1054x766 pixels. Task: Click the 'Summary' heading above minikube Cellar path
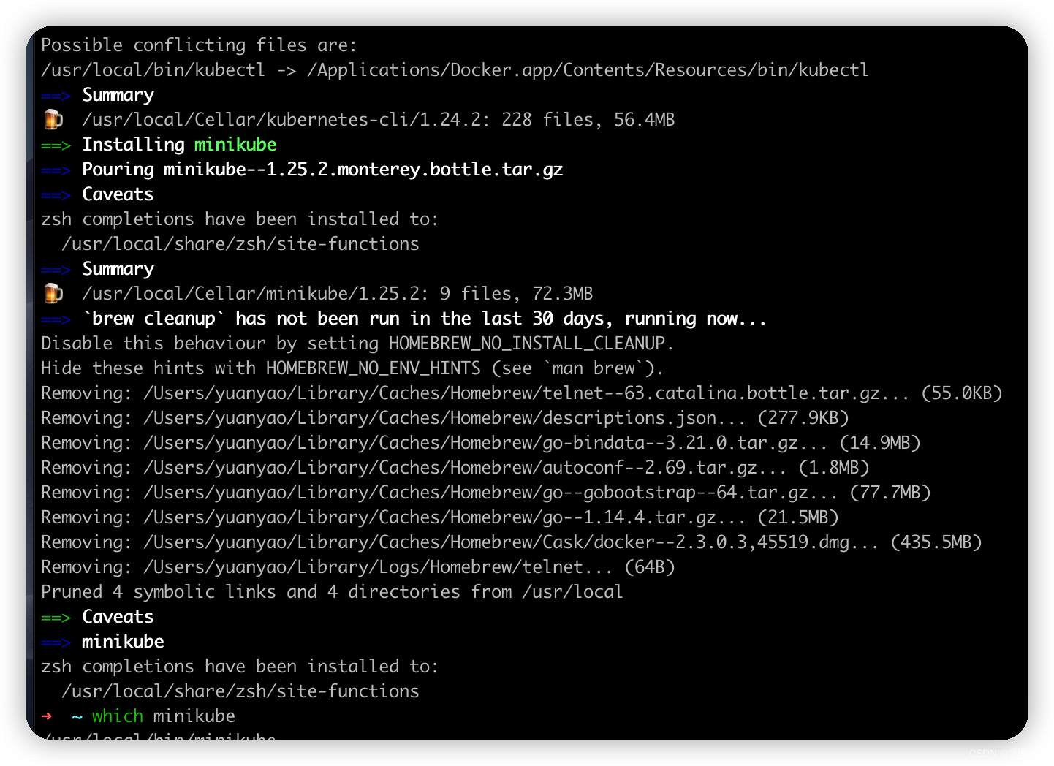pyautogui.click(x=118, y=269)
